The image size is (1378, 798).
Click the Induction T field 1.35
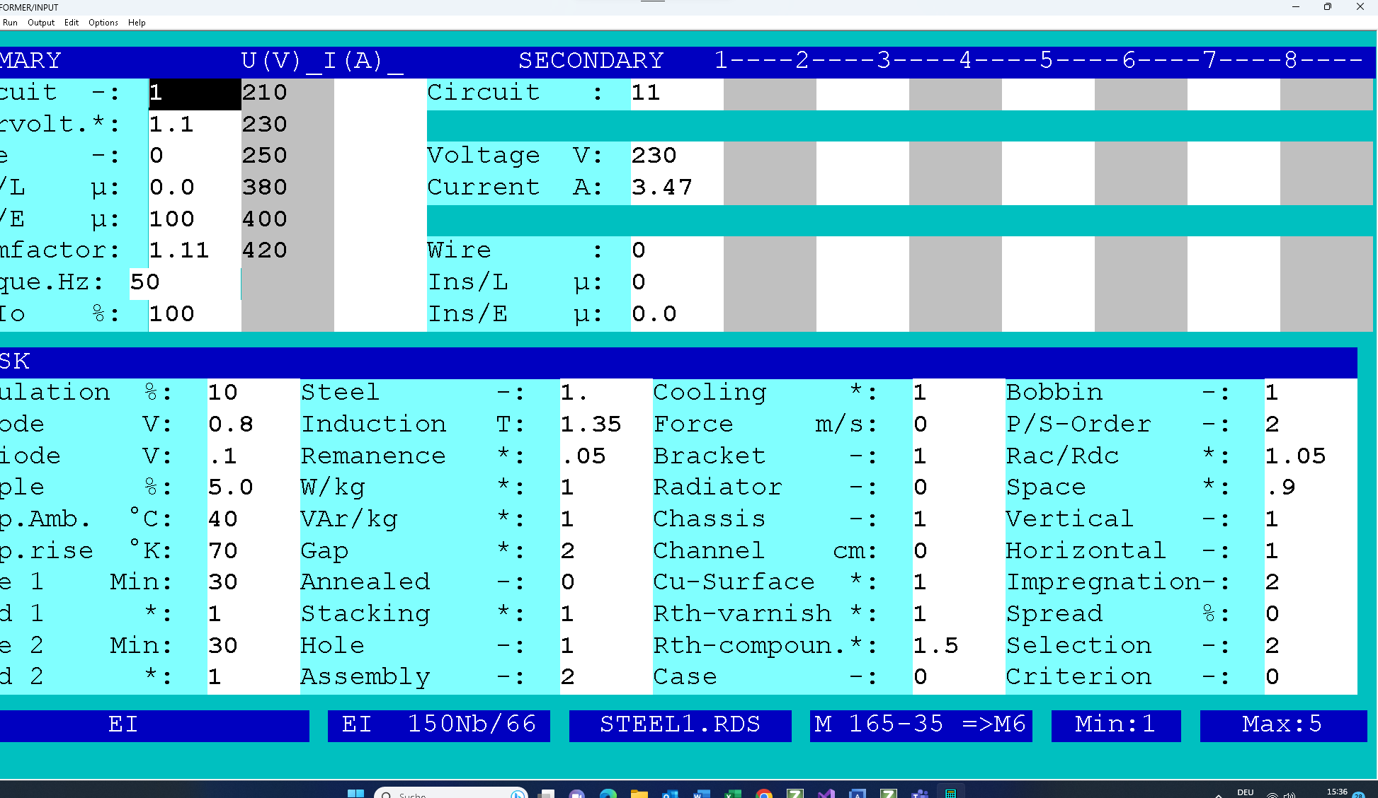[606, 425]
